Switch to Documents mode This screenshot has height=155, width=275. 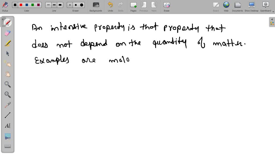coord(237,6)
